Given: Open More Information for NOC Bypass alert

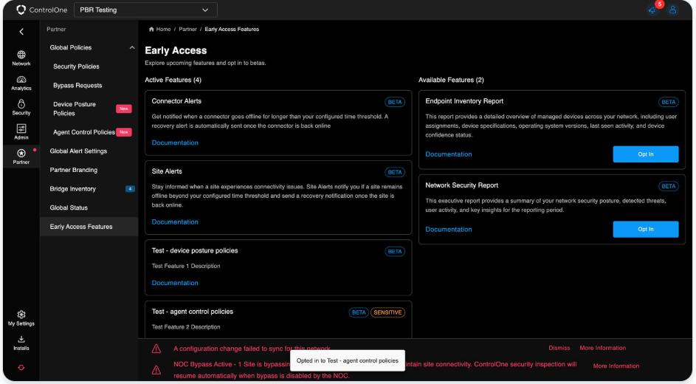Looking at the screenshot, I should coord(616,366).
